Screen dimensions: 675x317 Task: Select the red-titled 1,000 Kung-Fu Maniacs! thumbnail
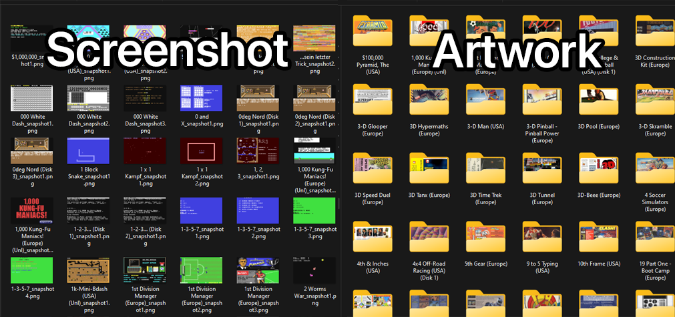click(x=31, y=211)
